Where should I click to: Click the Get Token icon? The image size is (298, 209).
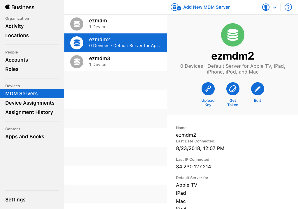click(x=232, y=89)
